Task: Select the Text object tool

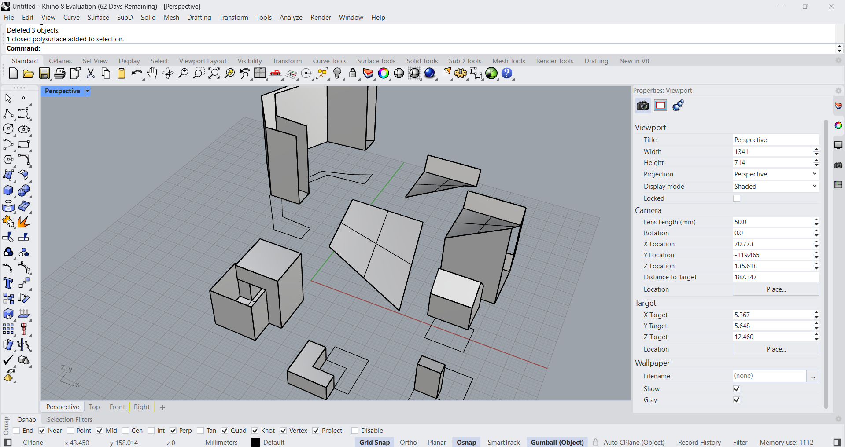Action: tap(8, 283)
